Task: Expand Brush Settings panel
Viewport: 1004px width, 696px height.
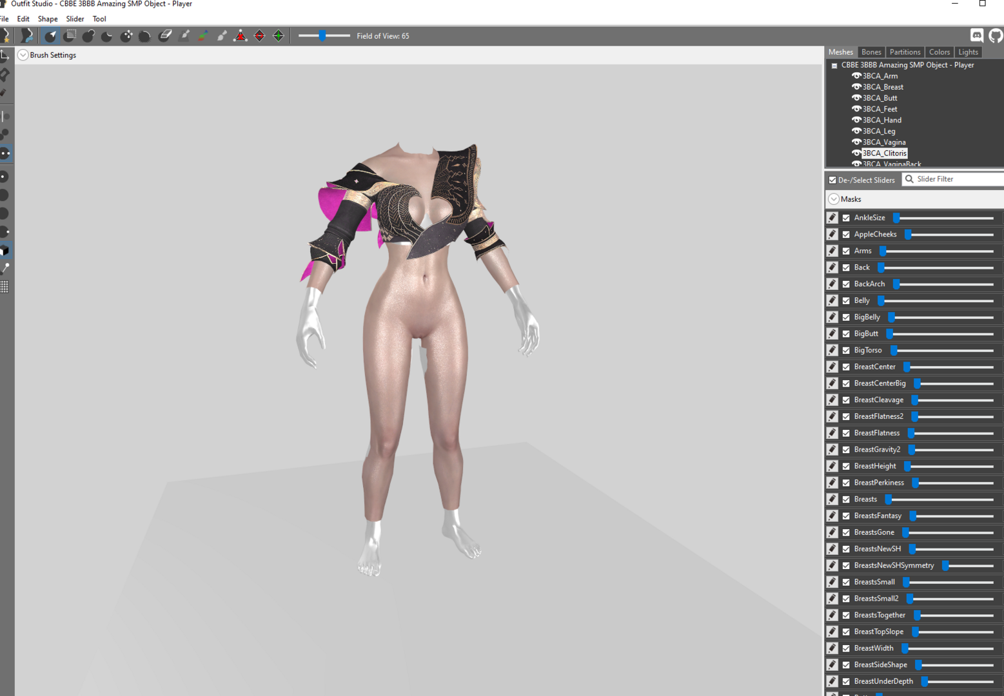Action: pos(23,55)
